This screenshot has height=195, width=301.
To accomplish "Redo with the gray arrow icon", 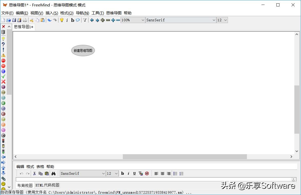I will (x=55, y=20).
